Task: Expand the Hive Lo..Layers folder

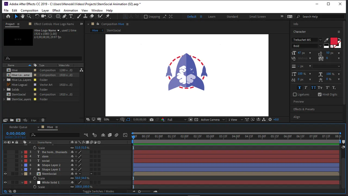Action: coord(4,80)
